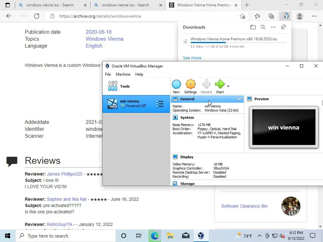Open Edge Settings and more menu
Image resolution: width=323 pixels, height=242 pixels.
[x=314, y=16]
